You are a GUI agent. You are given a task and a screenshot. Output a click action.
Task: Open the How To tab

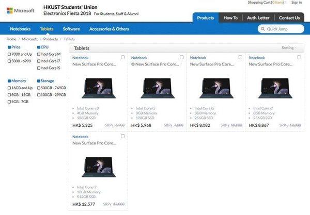pos(230,18)
